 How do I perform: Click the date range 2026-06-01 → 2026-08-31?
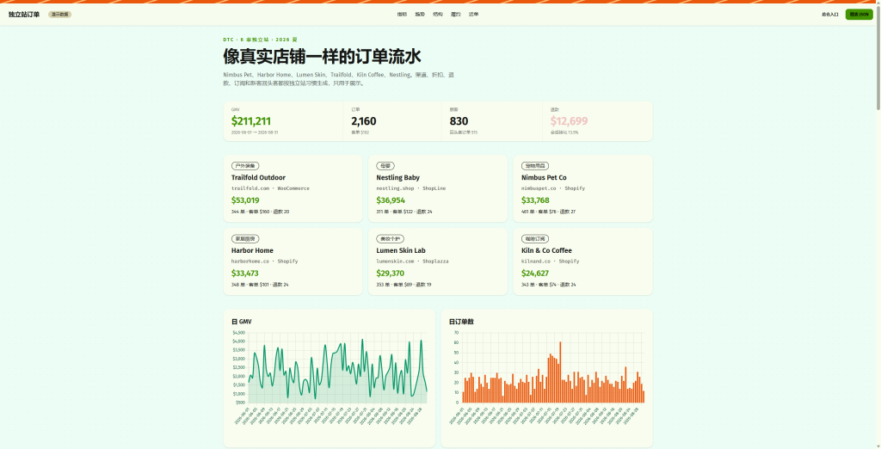[255, 132]
